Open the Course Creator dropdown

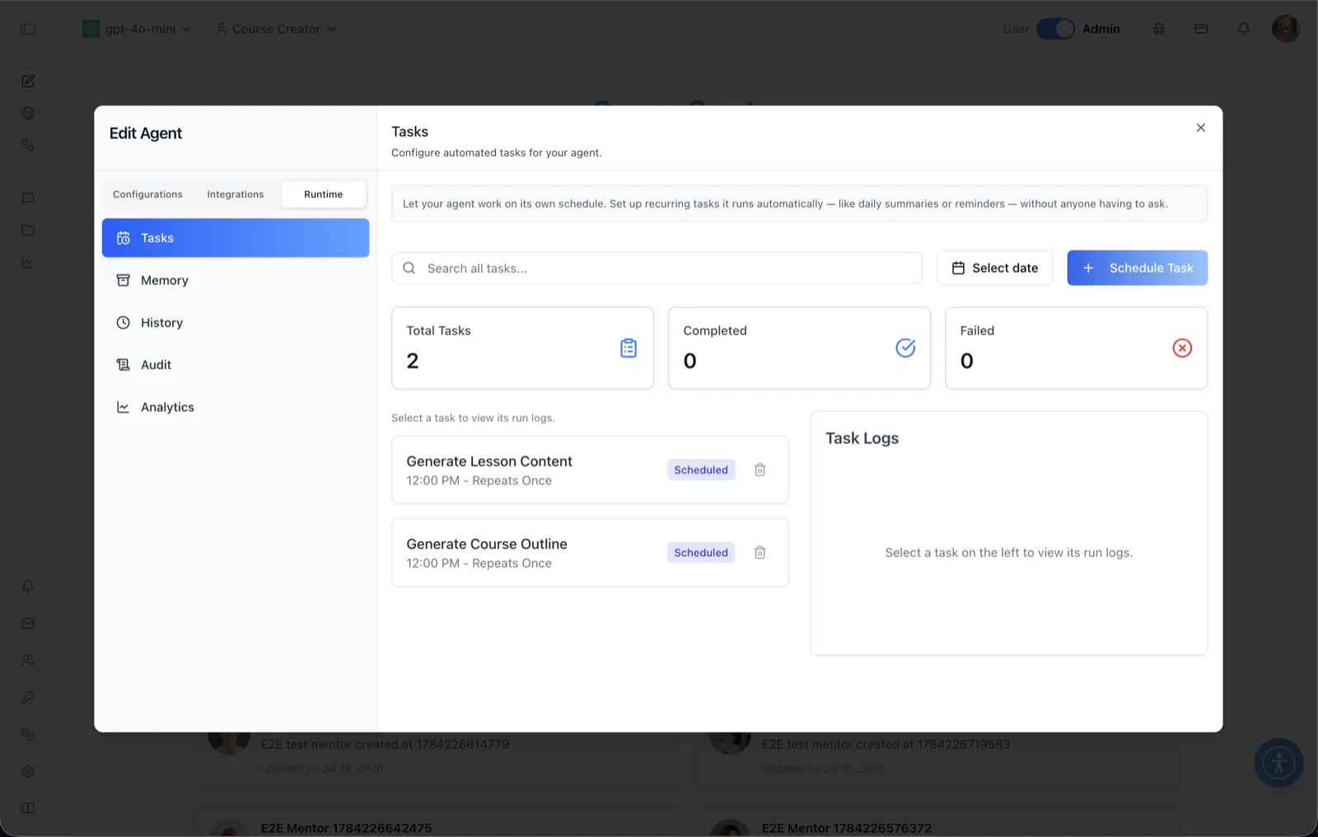276,29
